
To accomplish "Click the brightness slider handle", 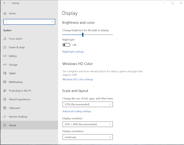I will 83,34.
